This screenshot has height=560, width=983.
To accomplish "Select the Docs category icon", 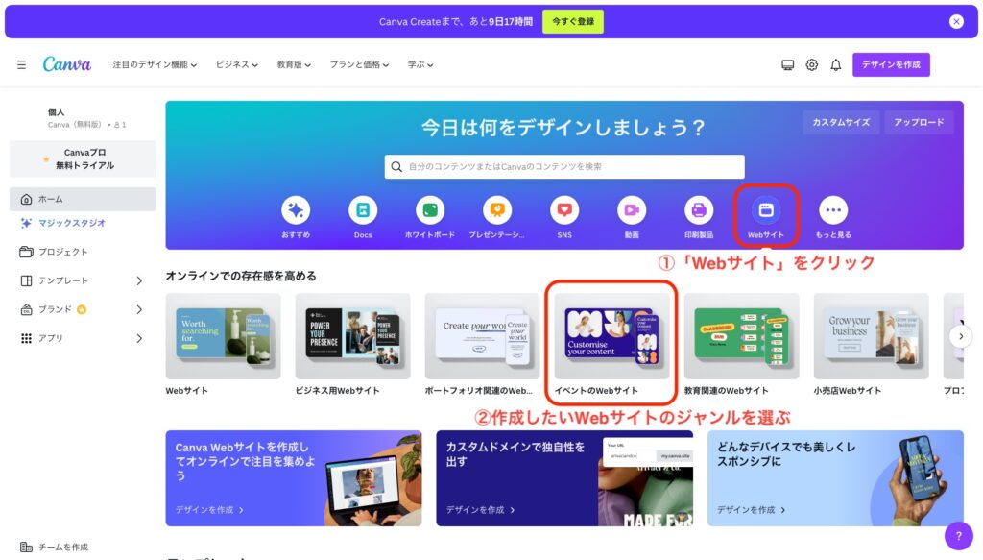I will pos(363,210).
